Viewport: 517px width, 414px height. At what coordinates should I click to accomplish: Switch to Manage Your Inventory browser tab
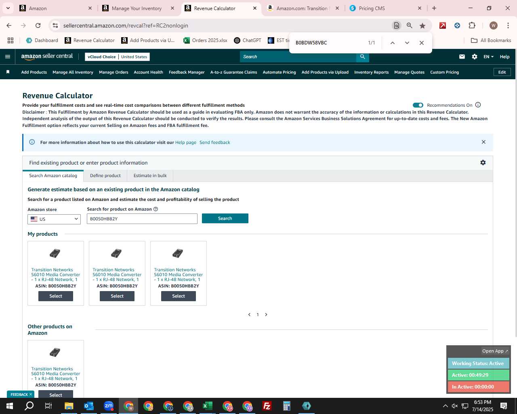[x=137, y=8]
